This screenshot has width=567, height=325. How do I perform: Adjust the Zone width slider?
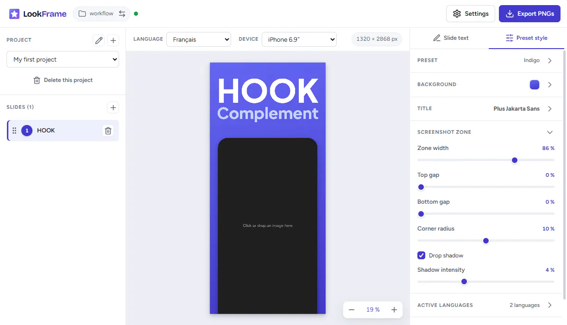486,160
